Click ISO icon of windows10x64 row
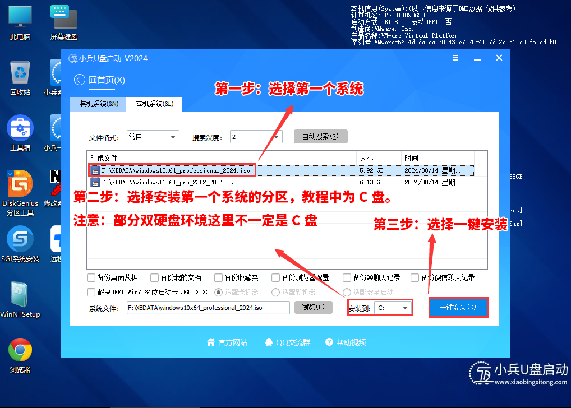This screenshot has height=408, width=571. point(95,170)
